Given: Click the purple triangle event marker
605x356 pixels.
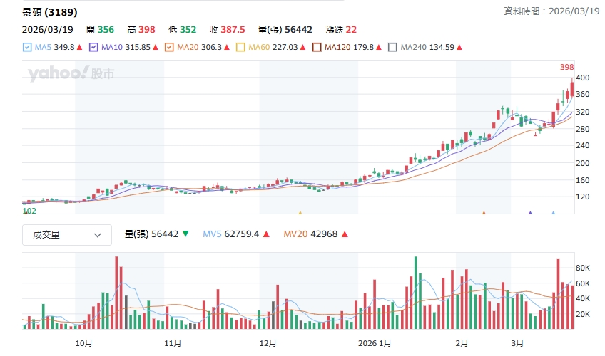Looking at the screenshot, I should [x=530, y=212].
